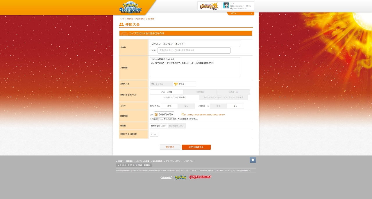Select the Pokémon Sun game logo
Viewport: 372px width, 199px height.
(x=209, y=6)
